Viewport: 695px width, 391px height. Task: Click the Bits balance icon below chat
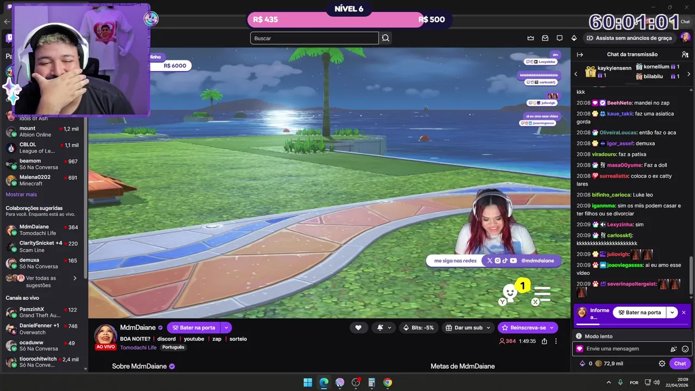[x=583, y=363]
